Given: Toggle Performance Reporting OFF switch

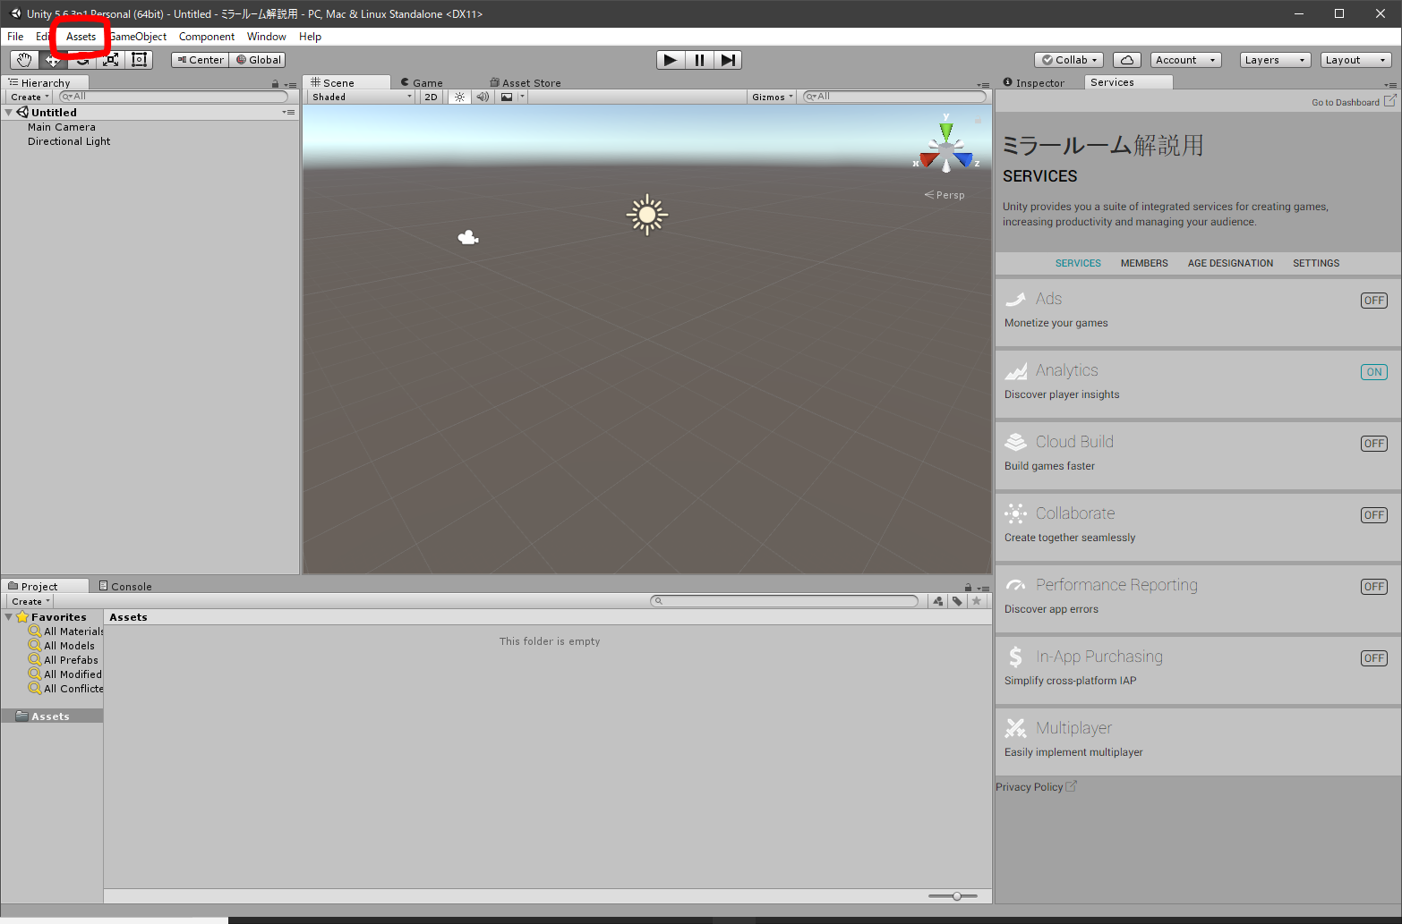Looking at the screenshot, I should pos(1374,587).
